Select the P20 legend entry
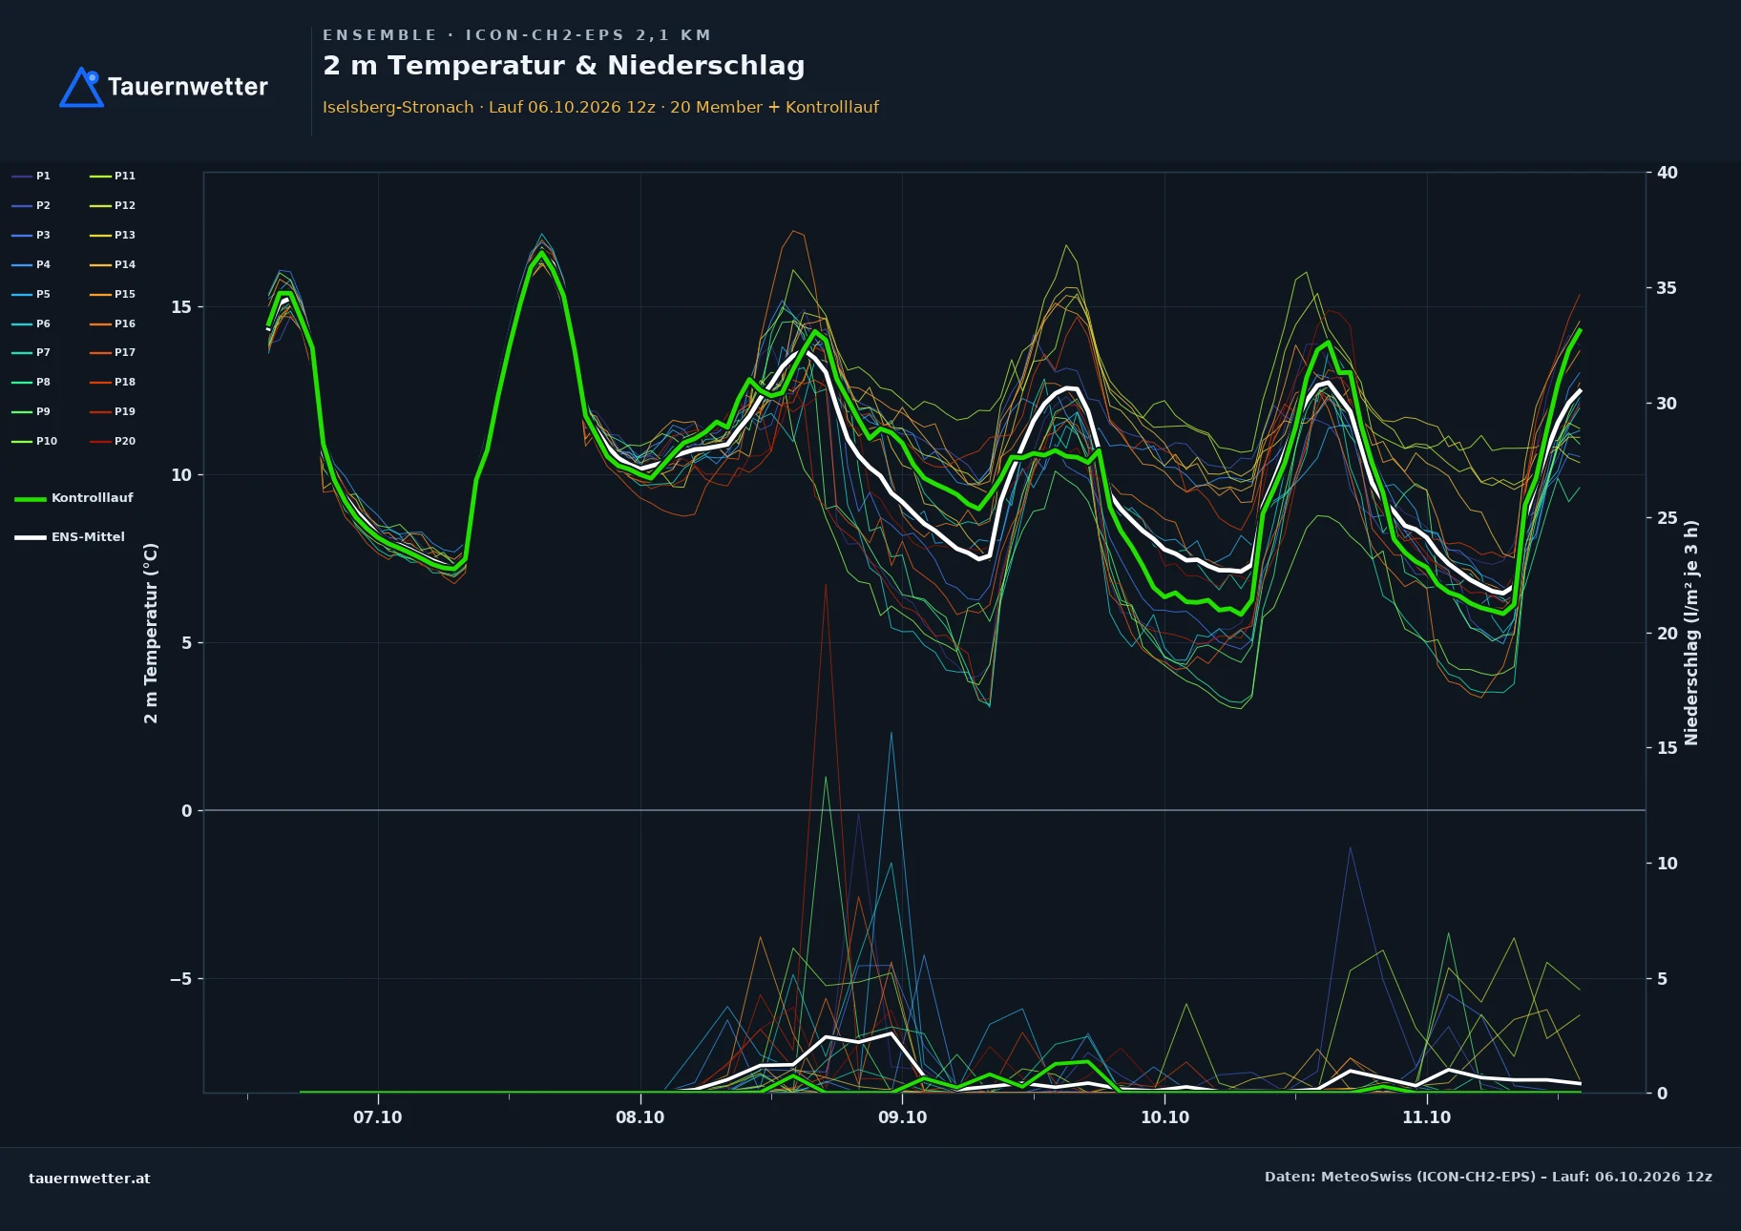Viewport: 1741px width, 1231px height. 113,441
